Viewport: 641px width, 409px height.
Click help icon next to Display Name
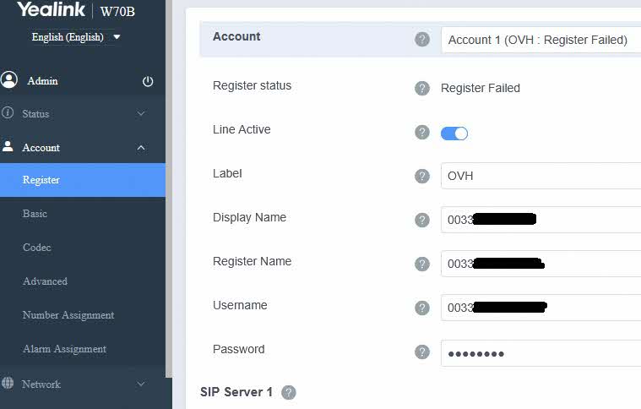click(422, 221)
